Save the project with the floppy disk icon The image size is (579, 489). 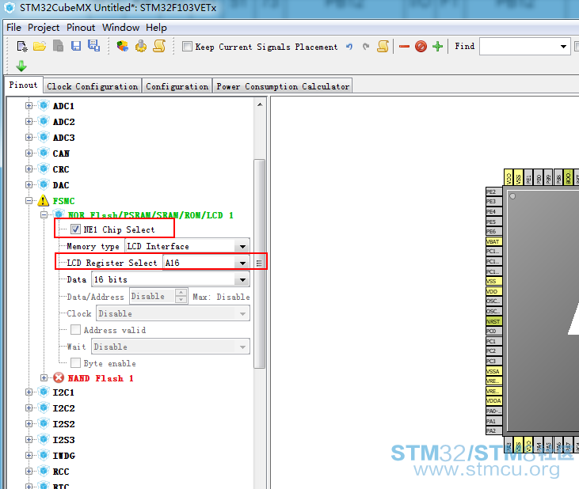[76, 46]
